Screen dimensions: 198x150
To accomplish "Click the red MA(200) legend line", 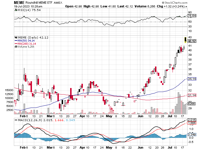I will [16, 44].
